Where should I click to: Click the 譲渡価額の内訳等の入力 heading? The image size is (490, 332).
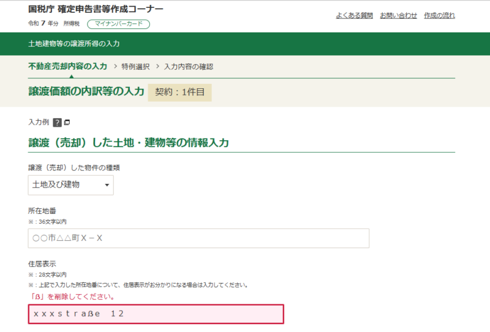point(86,92)
